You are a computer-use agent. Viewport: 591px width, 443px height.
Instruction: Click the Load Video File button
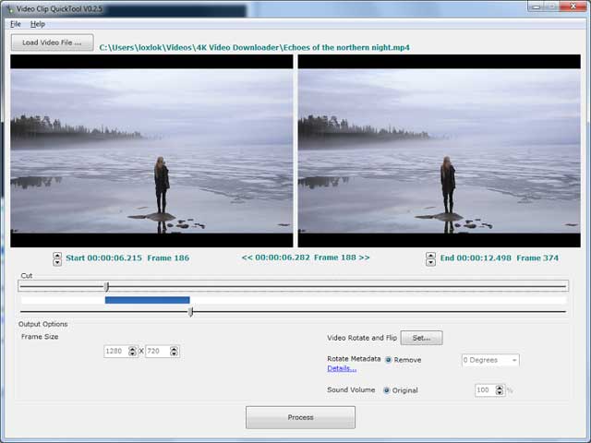coord(52,42)
